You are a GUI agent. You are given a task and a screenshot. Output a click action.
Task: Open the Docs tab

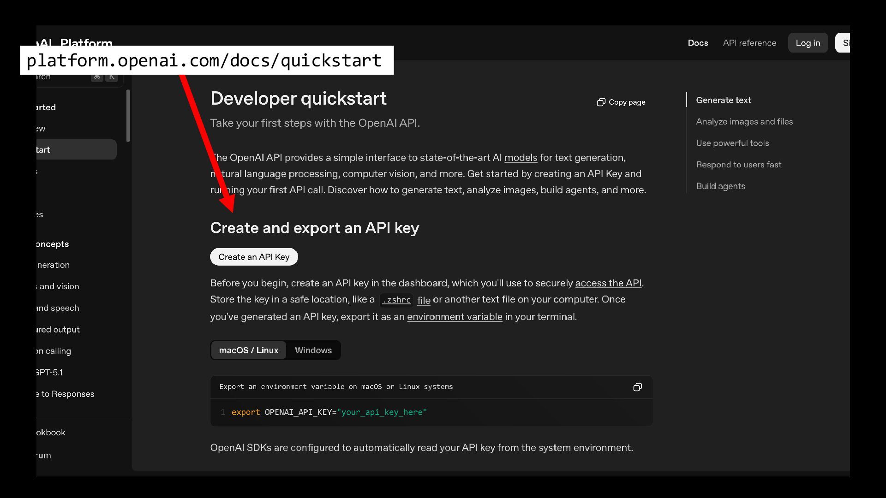pos(697,43)
